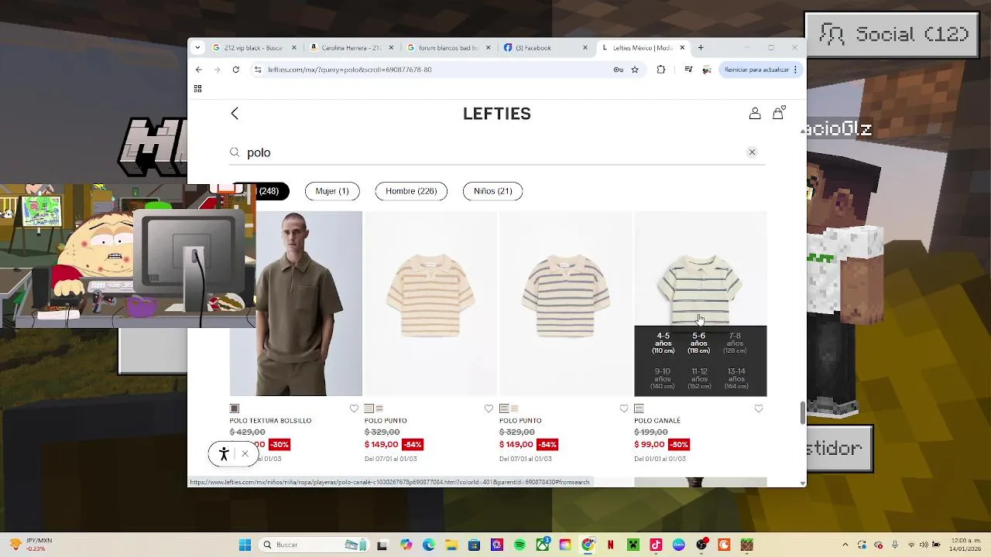Screen dimensions: 991x557
Task: Open Copilot from the taskbar
Action: pos(406,545)
